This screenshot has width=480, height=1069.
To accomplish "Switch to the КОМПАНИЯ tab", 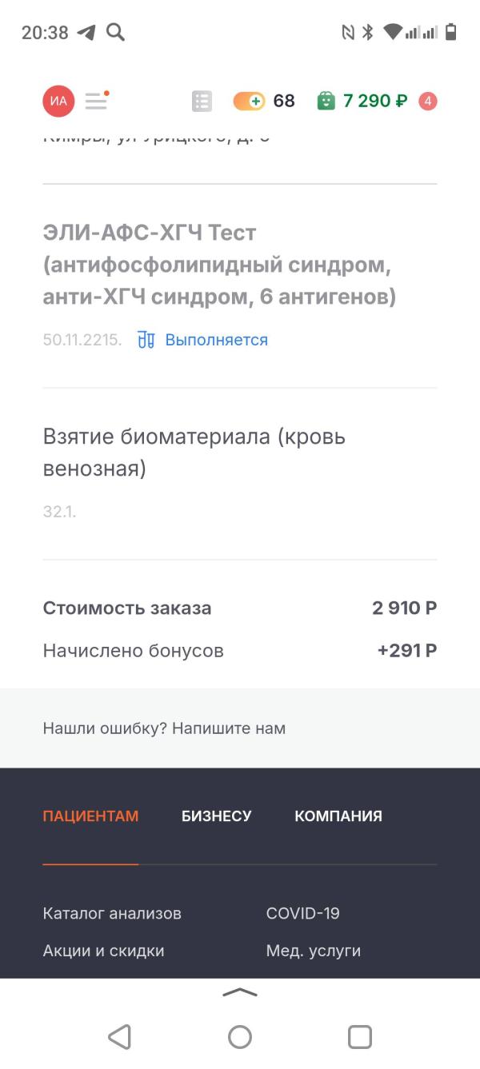I will (x=338, y=816).
